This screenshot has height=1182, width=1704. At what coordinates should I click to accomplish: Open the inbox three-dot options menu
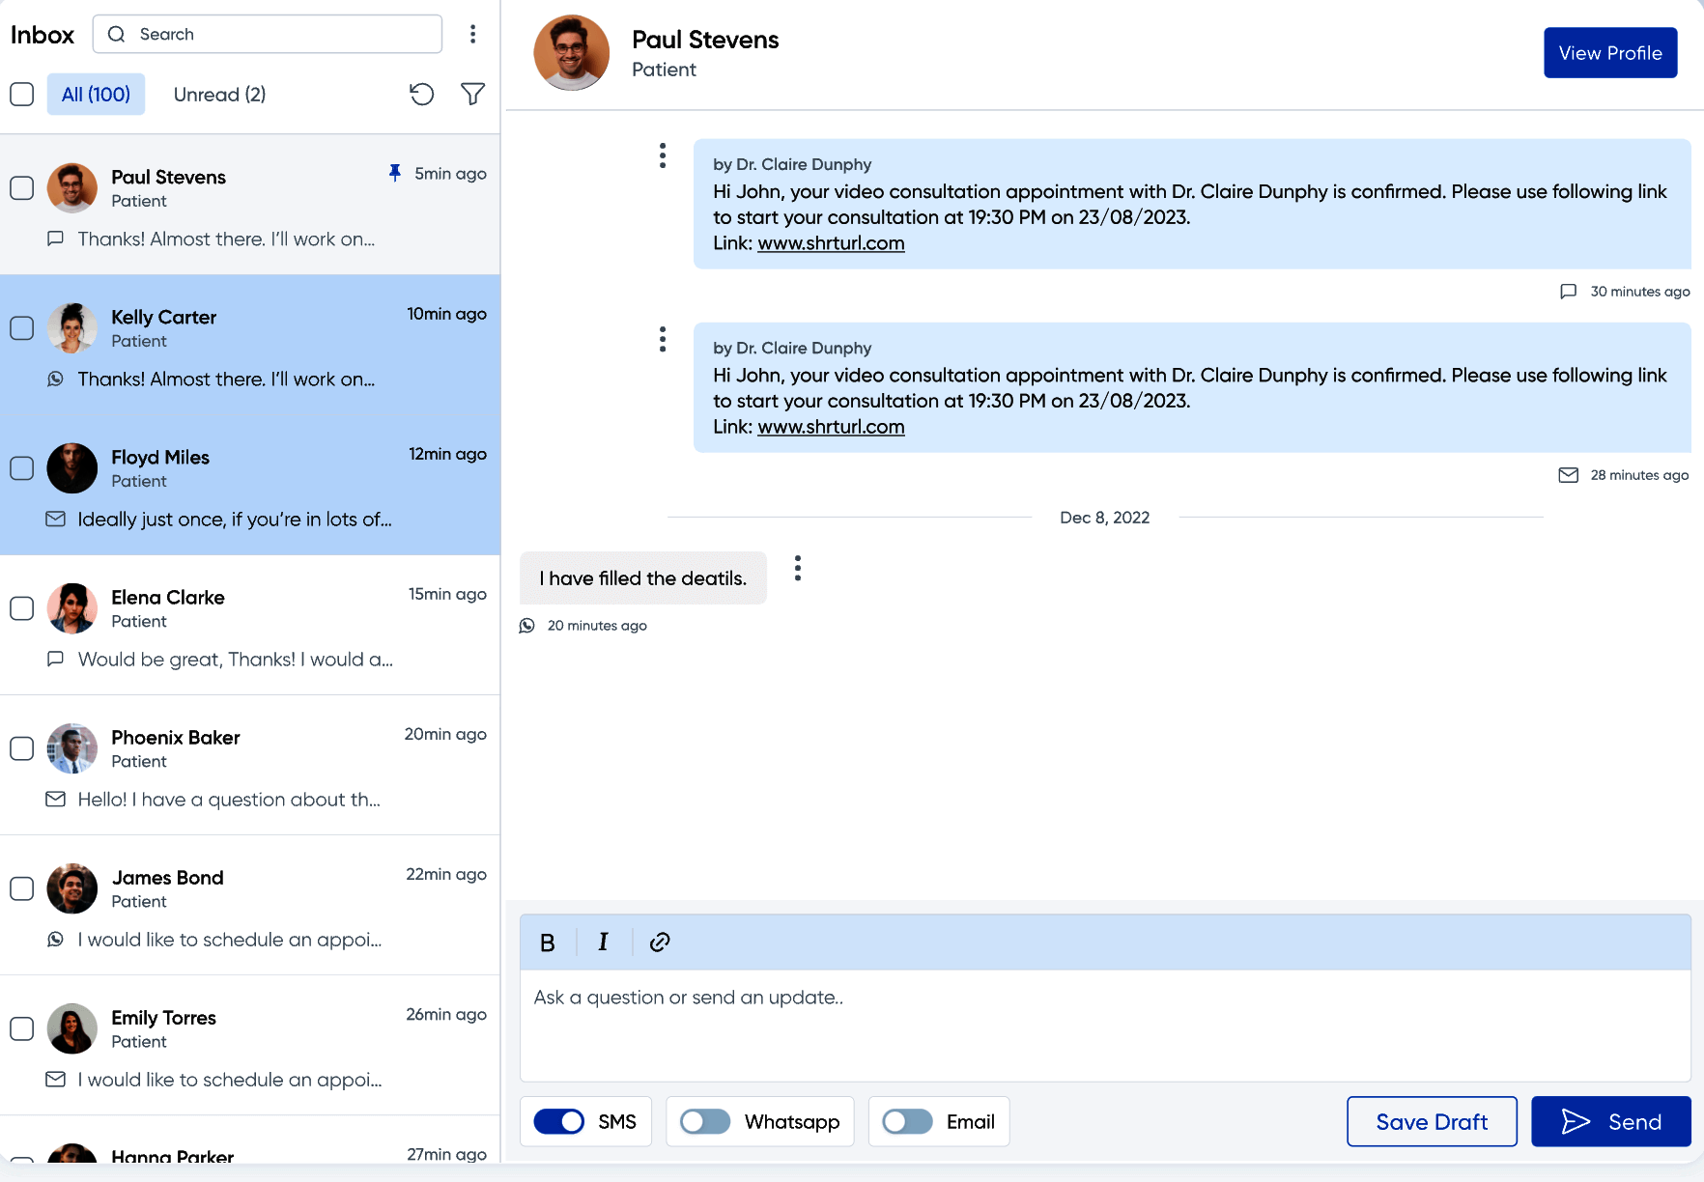coord(472,34)
